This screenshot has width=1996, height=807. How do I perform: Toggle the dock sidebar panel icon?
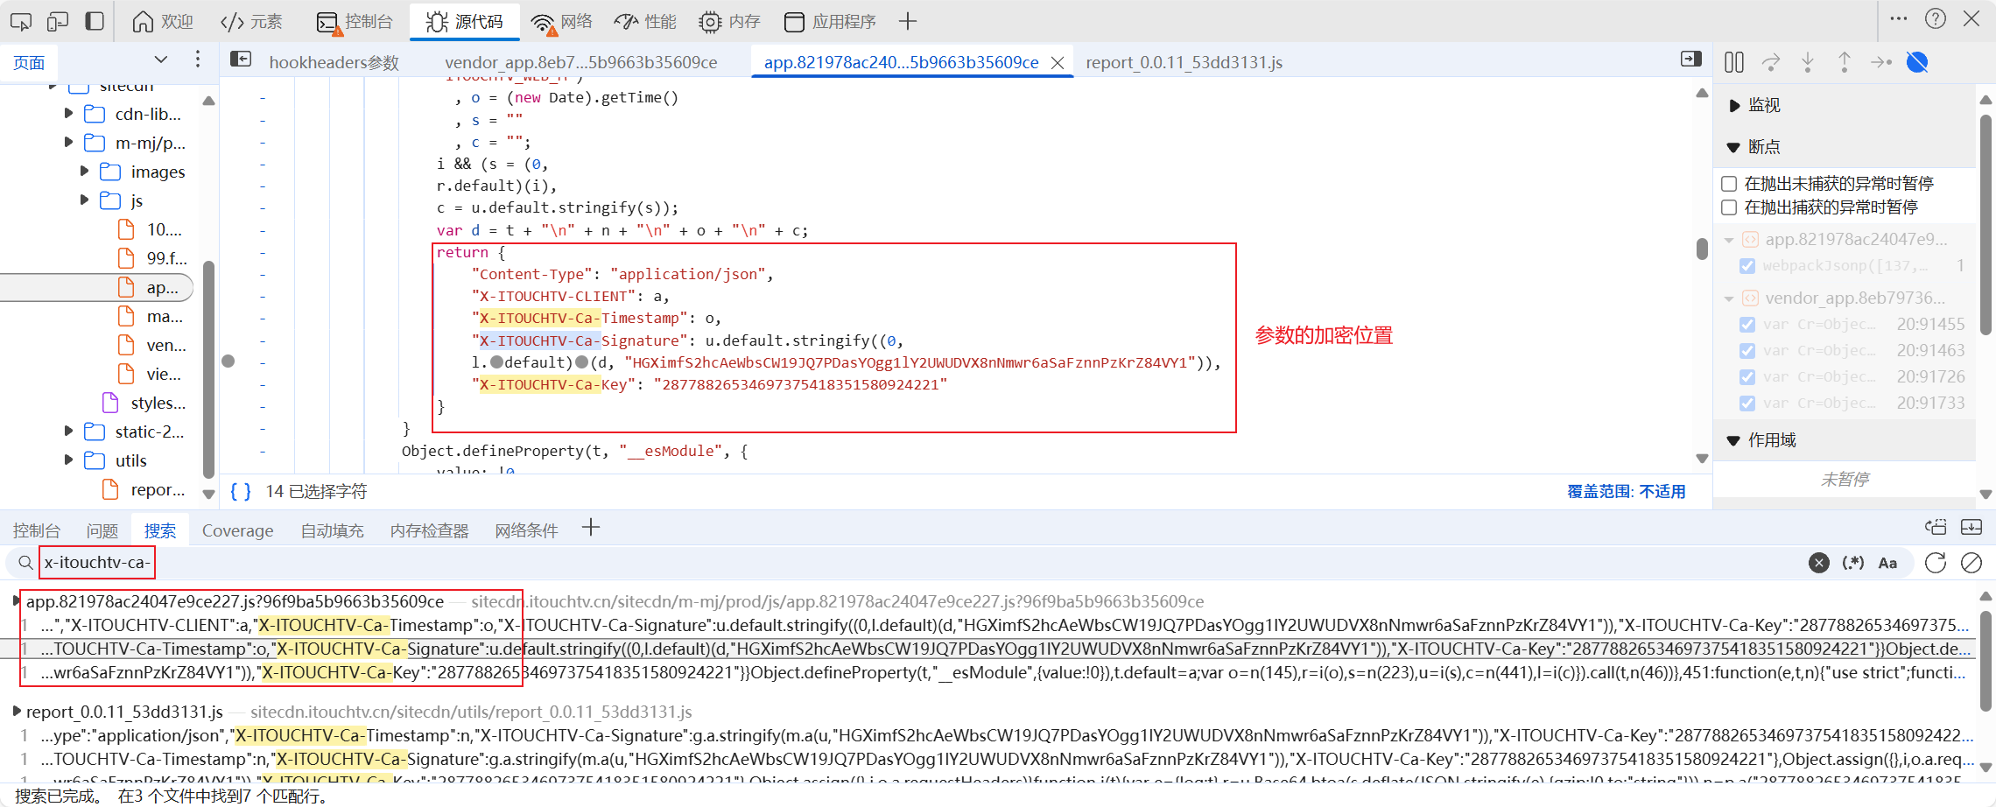click(x=95, y=21)
